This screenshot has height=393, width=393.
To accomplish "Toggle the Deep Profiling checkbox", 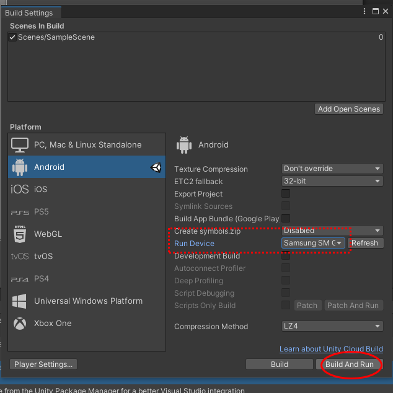I will (286, 280).
